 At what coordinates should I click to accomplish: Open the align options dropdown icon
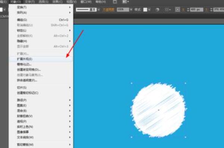168,10
